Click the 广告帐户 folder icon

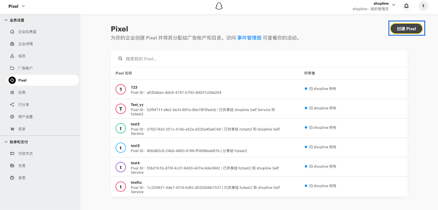click(12, 68)
